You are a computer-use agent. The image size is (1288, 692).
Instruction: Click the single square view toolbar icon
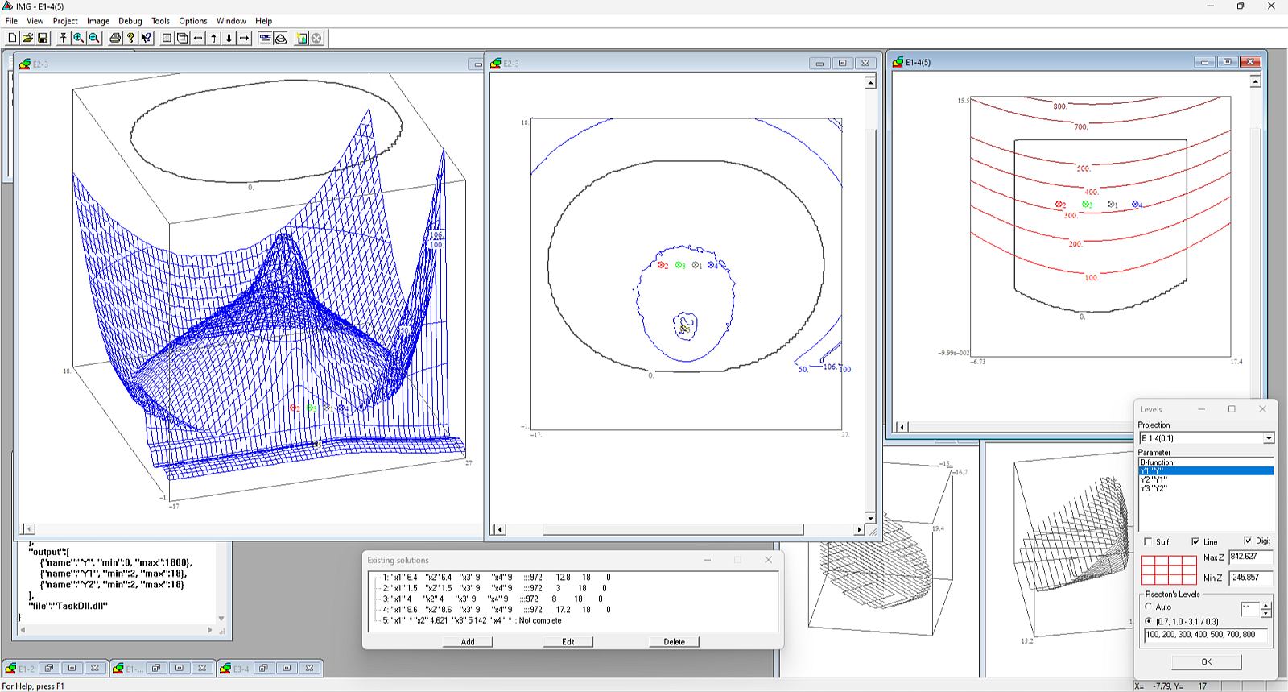coord(167,38)
